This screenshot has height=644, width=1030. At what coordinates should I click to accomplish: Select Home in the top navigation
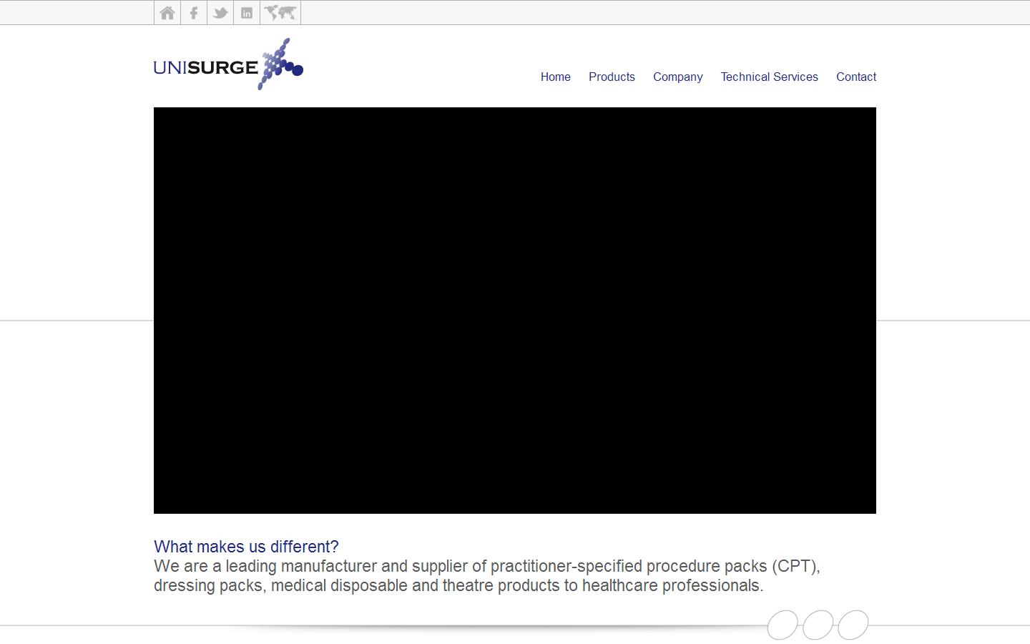[555, 77]
